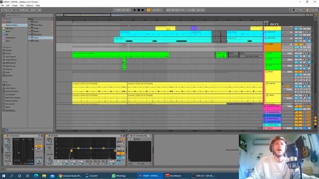This screenshot has width=319, height=179.
Task: Open the Master track output dropdown
Action: [288, 128]
